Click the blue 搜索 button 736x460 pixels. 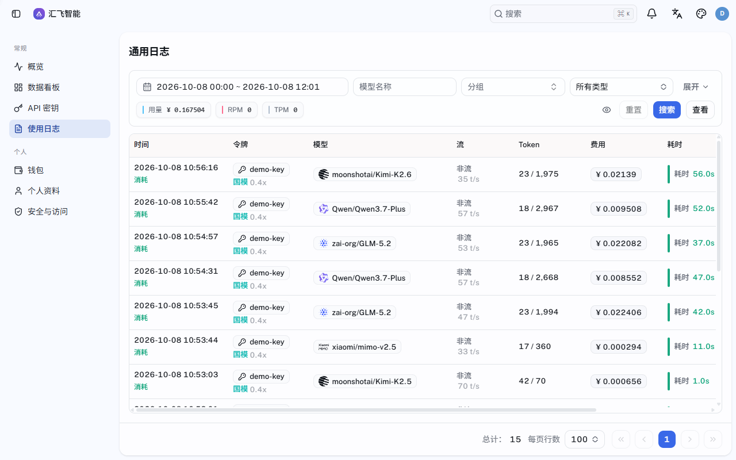coord(667,110)
